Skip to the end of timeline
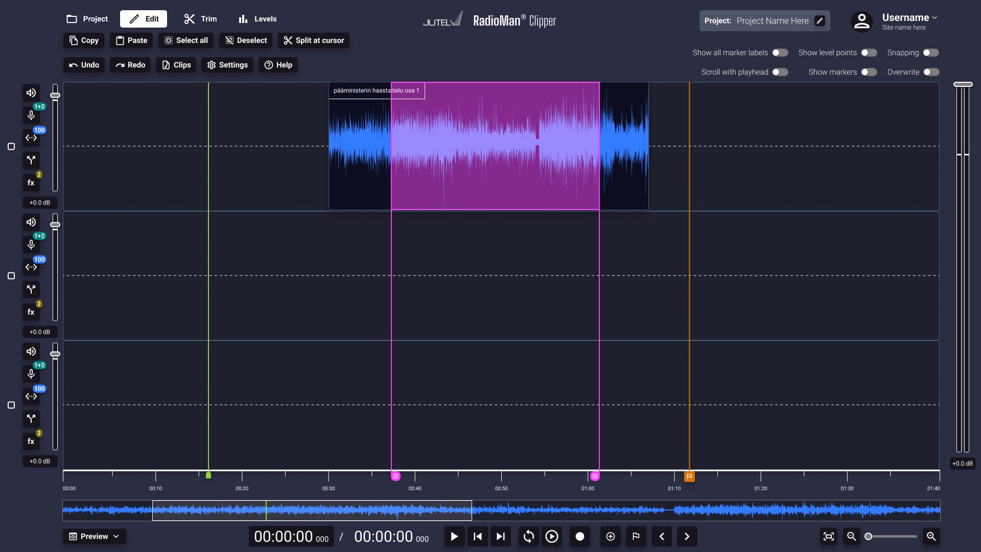The width and height of the screenshot is (981, 552). pyautogui.click(x=501, y=536)
